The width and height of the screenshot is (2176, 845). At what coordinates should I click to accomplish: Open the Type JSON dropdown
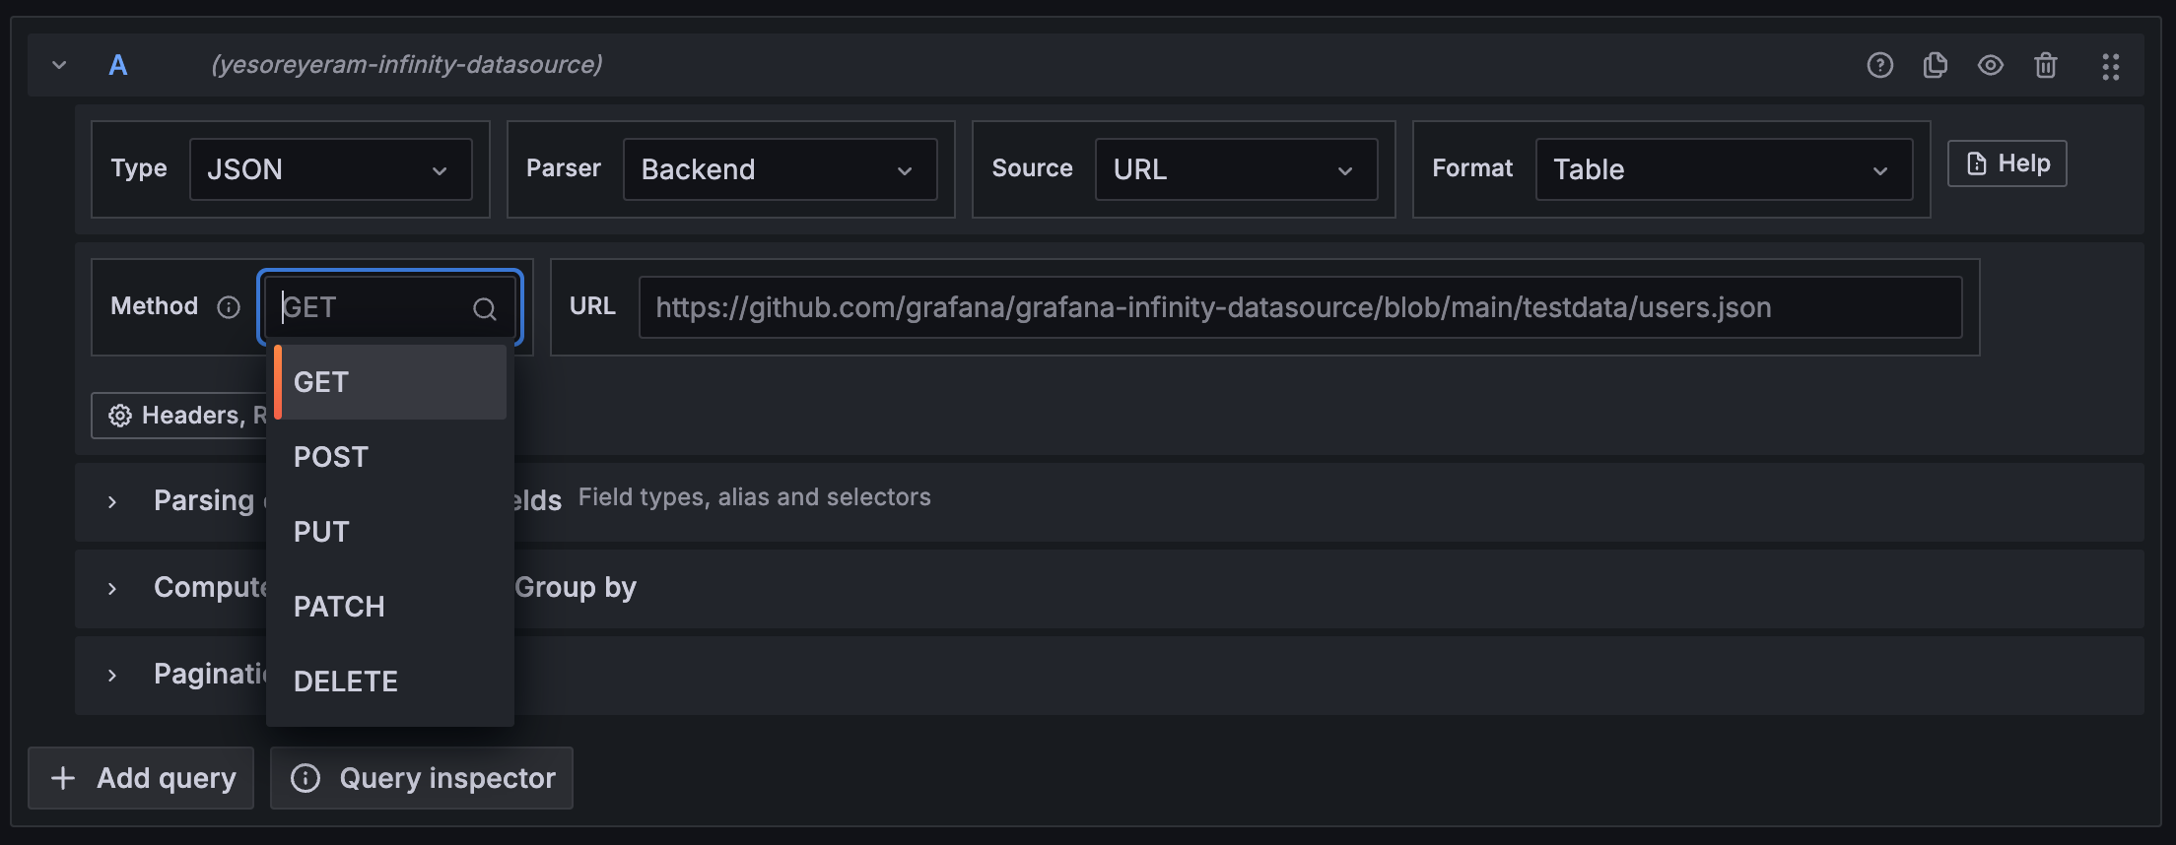tap(330, 169)
